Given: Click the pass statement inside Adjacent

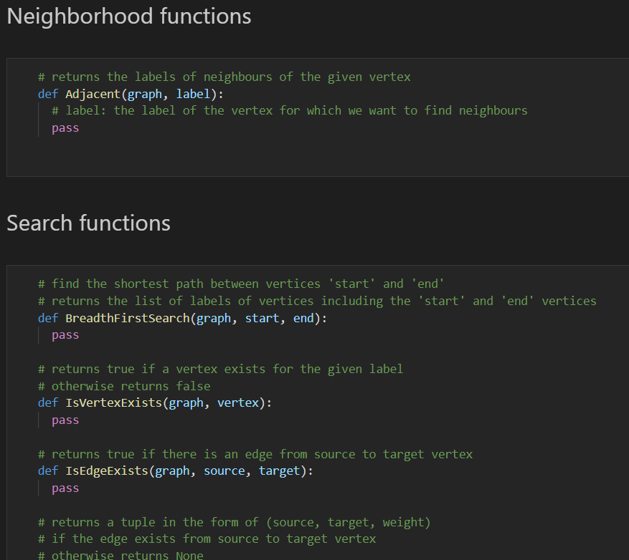Looking at the screenshot, I should coord(65,127).
